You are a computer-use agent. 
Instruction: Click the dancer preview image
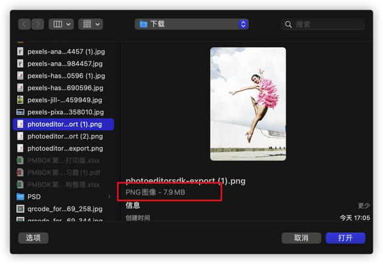pos(248,104)
